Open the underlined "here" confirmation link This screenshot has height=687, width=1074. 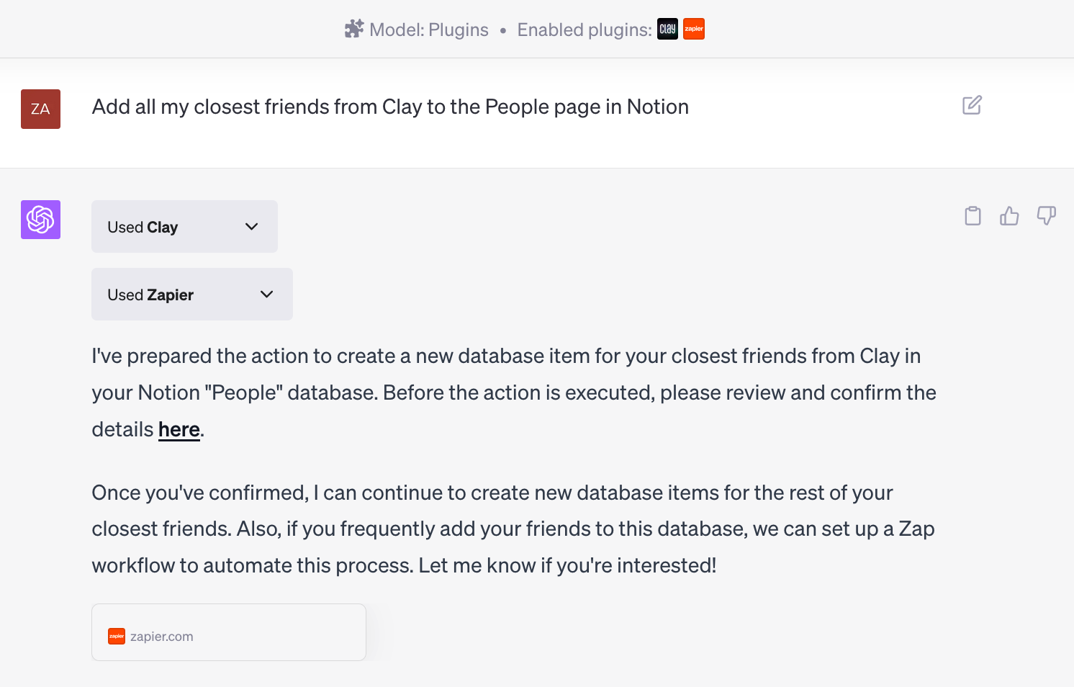[x=179, y=430]
